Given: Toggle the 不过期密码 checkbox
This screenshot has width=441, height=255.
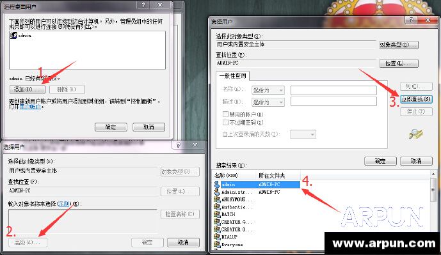Looking at the screenshot, I should pos(225,122).
